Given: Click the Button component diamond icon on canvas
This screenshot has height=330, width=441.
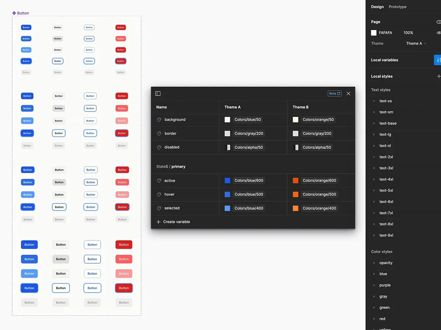Looking at the screenshot, I should [x=14, y=13].
